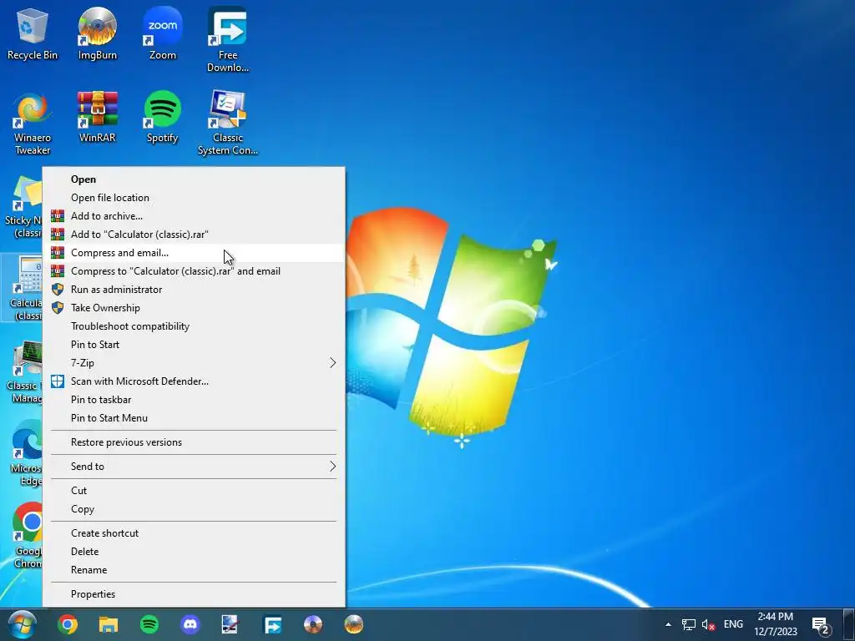
Task: Choose Delete from the context menu
Action: [x=194, y=552]
